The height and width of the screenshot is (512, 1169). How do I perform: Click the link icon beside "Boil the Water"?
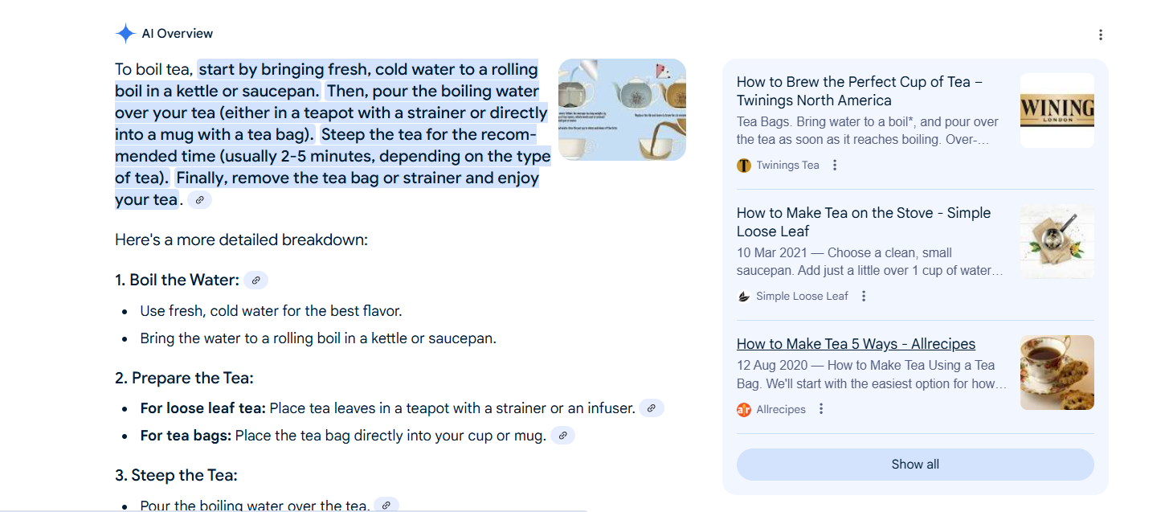coord(256,280)
